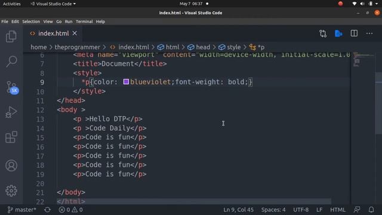Open the Help menu
This screenshot has height=215, width=382.
click(x=100, y=21)
